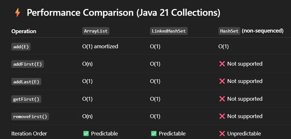Select the HashSet column header chip

[229, 31]
